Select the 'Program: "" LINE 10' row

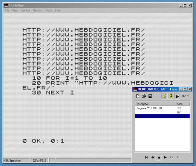[162, 108]
